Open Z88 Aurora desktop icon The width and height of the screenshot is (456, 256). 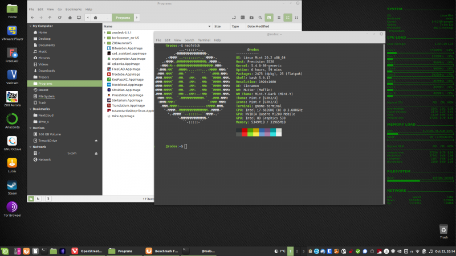(12, 99)
